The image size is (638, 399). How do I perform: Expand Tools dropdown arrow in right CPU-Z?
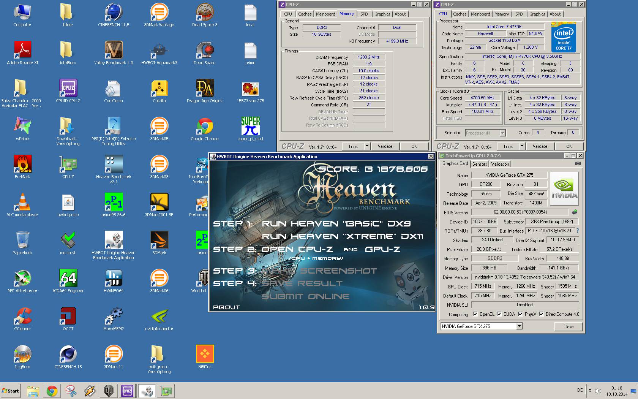(x=522, y=146)
